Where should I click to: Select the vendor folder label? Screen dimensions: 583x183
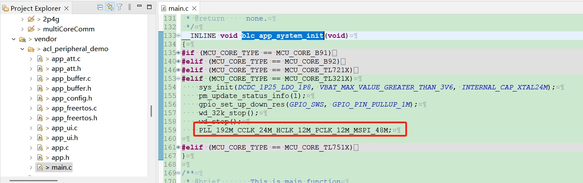tap(46, 39)
